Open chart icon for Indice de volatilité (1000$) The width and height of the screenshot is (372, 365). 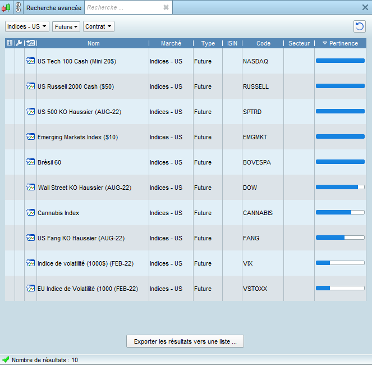click(x=30, y=263)
